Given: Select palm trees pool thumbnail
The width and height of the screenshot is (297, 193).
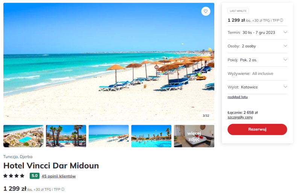Looking at the screenshot, I should [66, 136].
